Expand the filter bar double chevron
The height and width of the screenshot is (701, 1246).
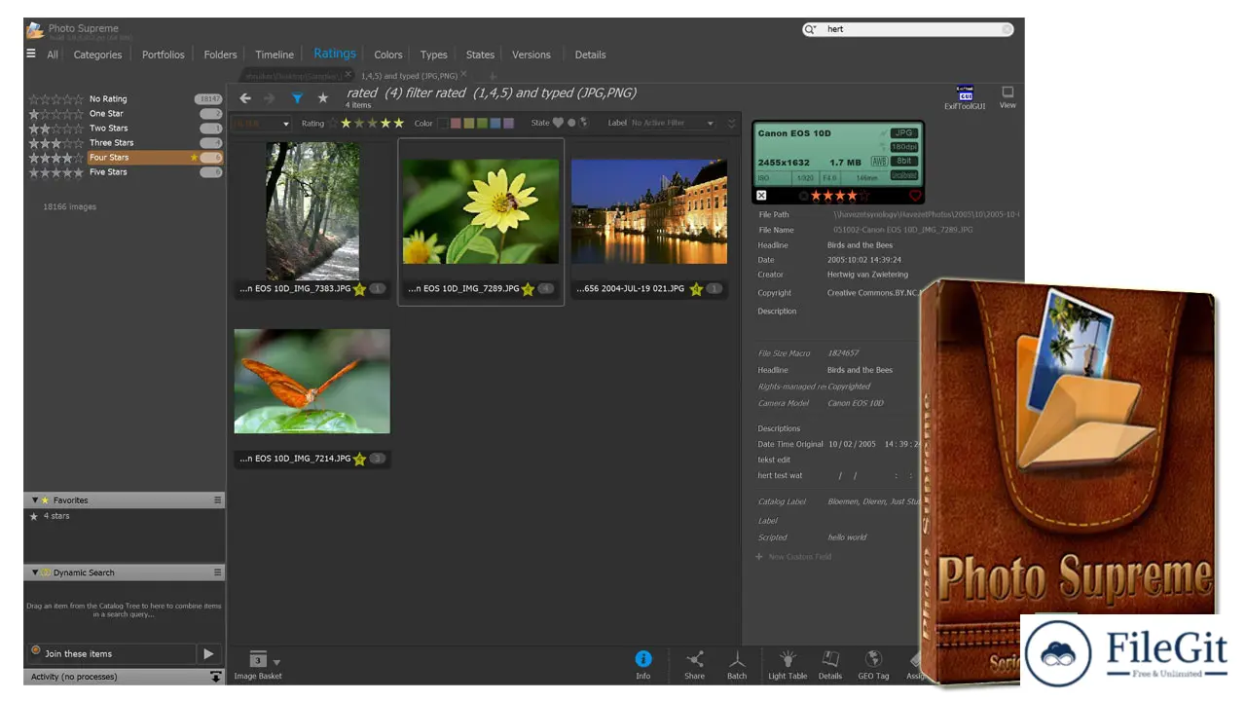732,124
